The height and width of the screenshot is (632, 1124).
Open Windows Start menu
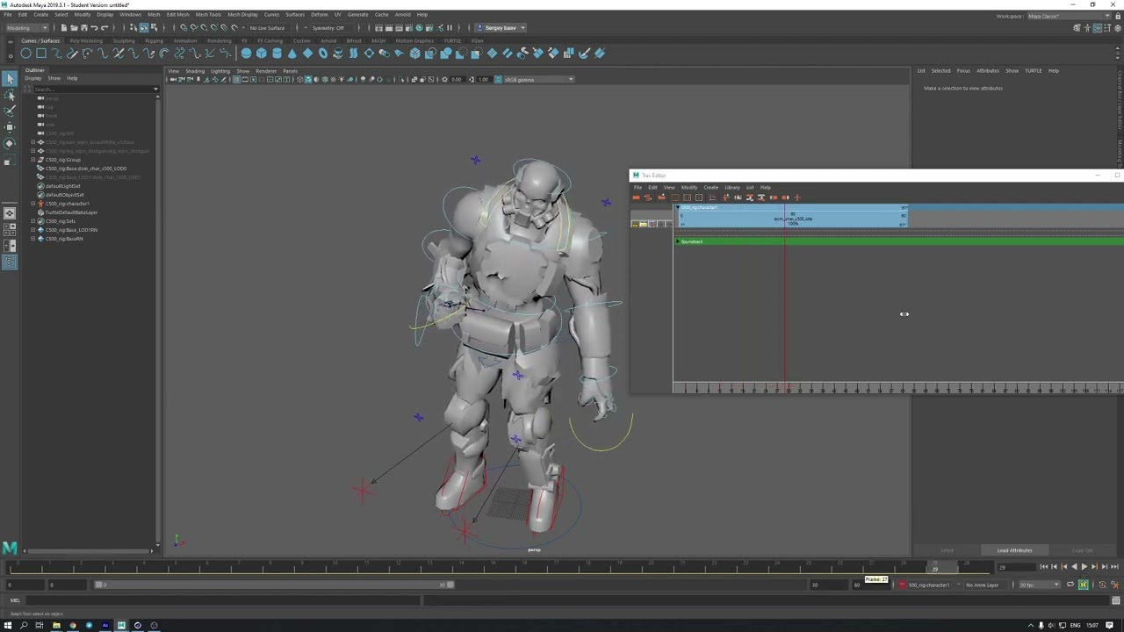pos(8,626)
